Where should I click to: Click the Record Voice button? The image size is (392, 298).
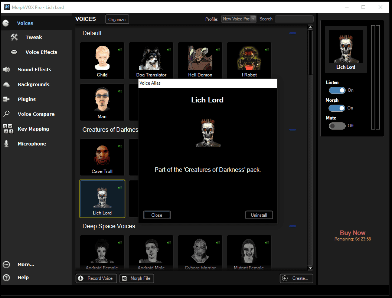point(96,278)
